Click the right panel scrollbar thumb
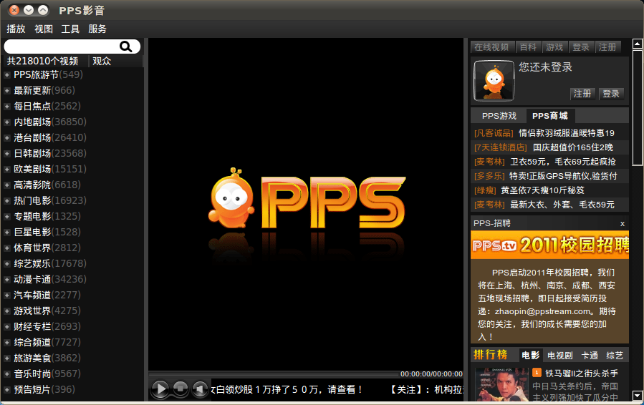 coord(637,107)
